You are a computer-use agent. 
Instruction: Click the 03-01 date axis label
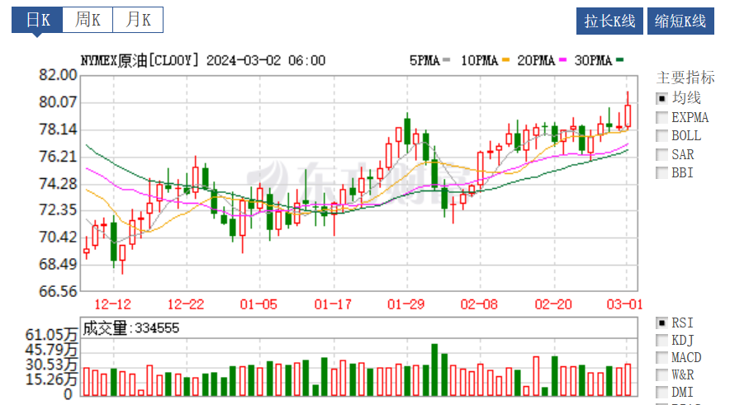pyautogui.click(x=624, y=304)
